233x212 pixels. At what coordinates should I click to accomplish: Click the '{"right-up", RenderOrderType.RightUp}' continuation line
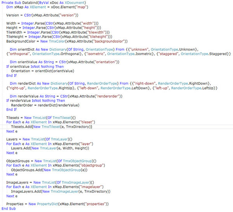coord(112,88)
